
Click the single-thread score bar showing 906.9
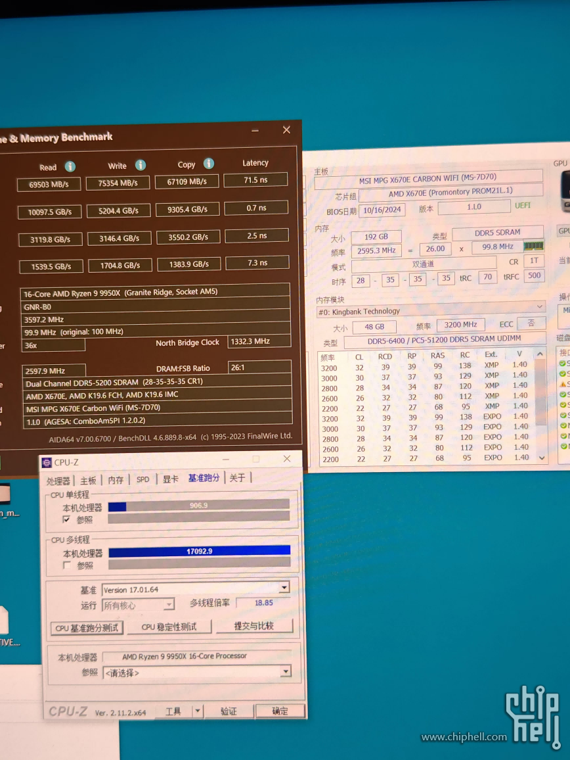pos(198,506)
